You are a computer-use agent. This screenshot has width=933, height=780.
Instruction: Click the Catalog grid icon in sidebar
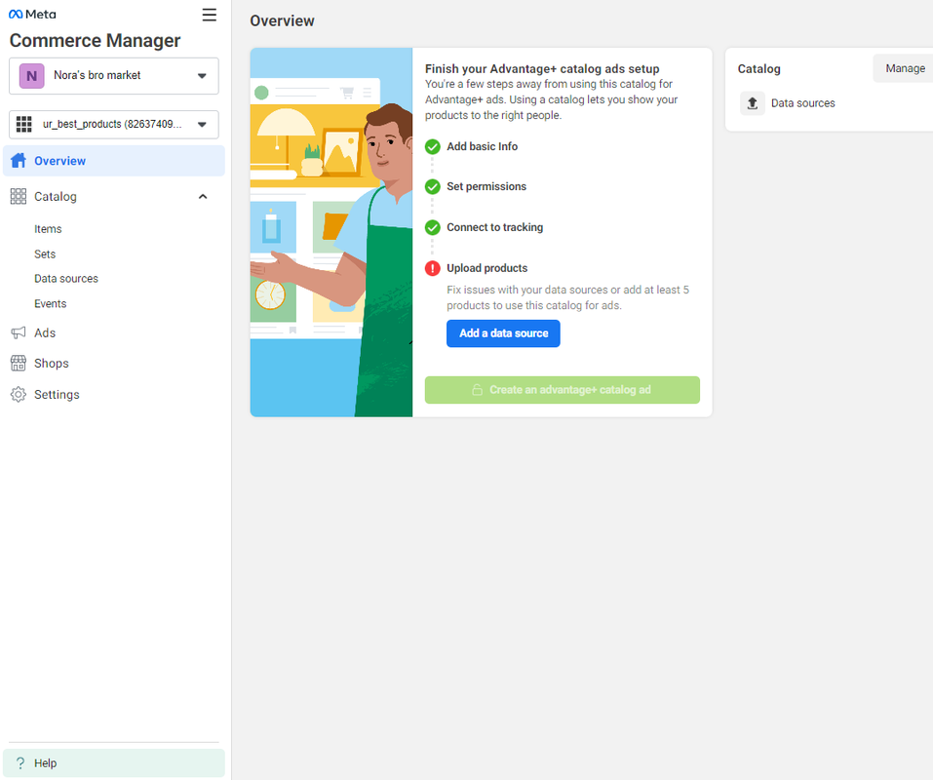tap(19, 196)
